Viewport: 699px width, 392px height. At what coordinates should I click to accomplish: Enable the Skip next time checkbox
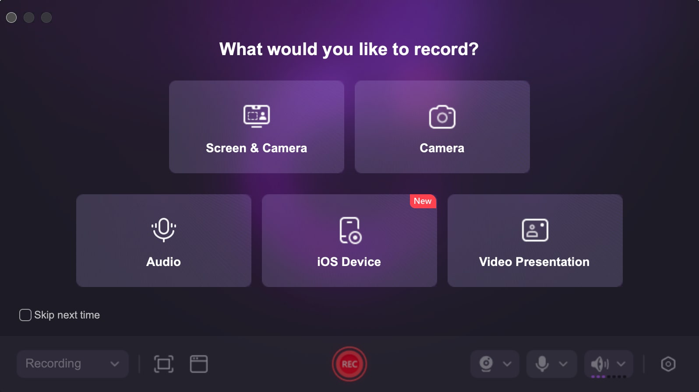(25, 315)
